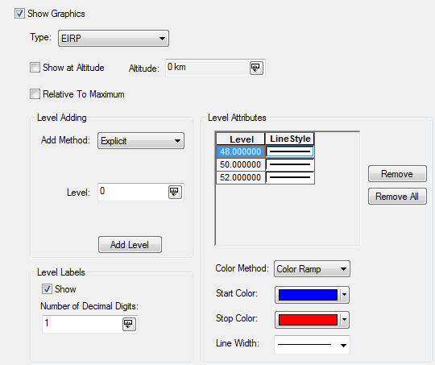Open unit converter icon in Altitude field
435x365 pixels.
click(255, 68)
